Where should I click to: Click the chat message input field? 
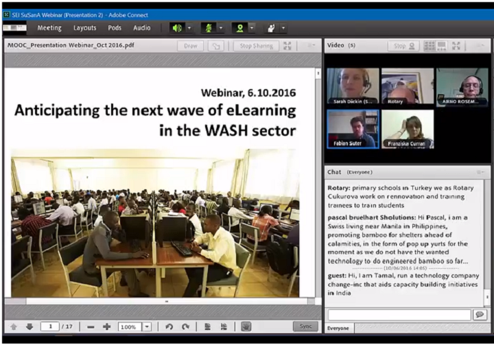coord(399,315)
